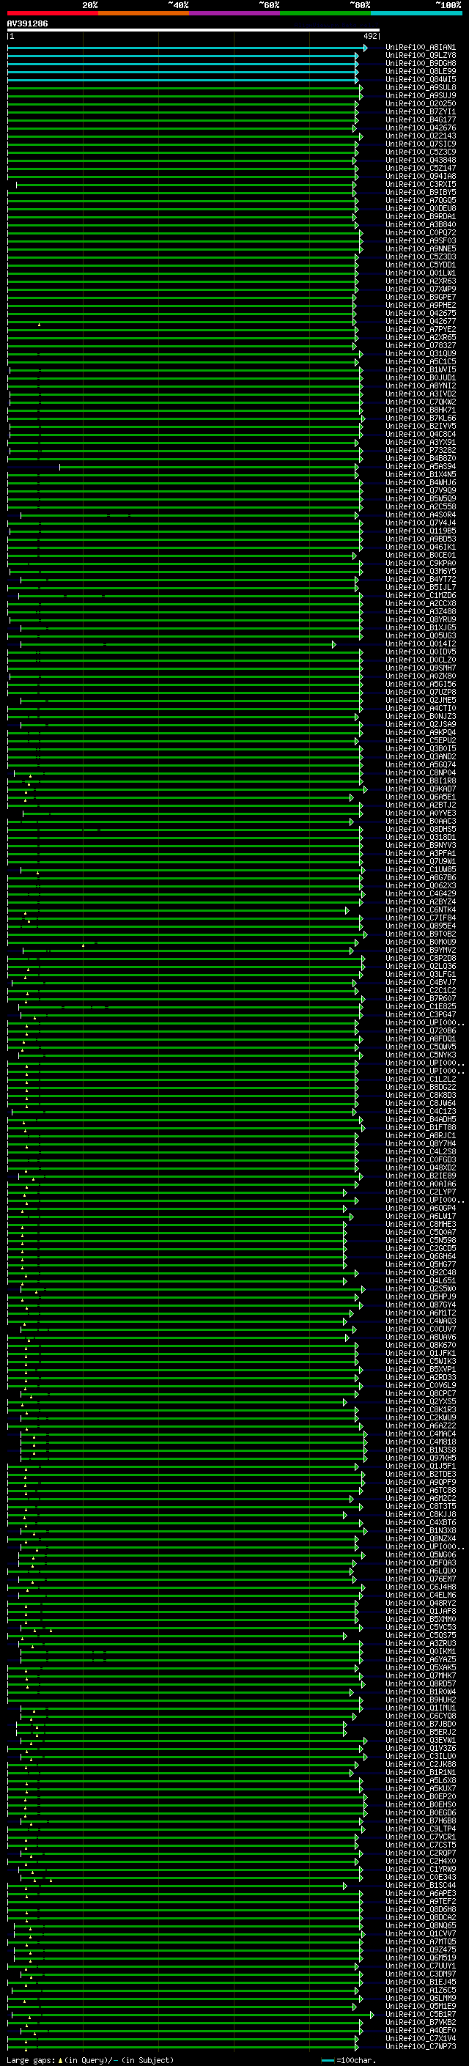Select the UniRef100_Q42677 label
The width and height of the screenshot is (469, 2066).
pyautogui.click(x=421, y=322)
